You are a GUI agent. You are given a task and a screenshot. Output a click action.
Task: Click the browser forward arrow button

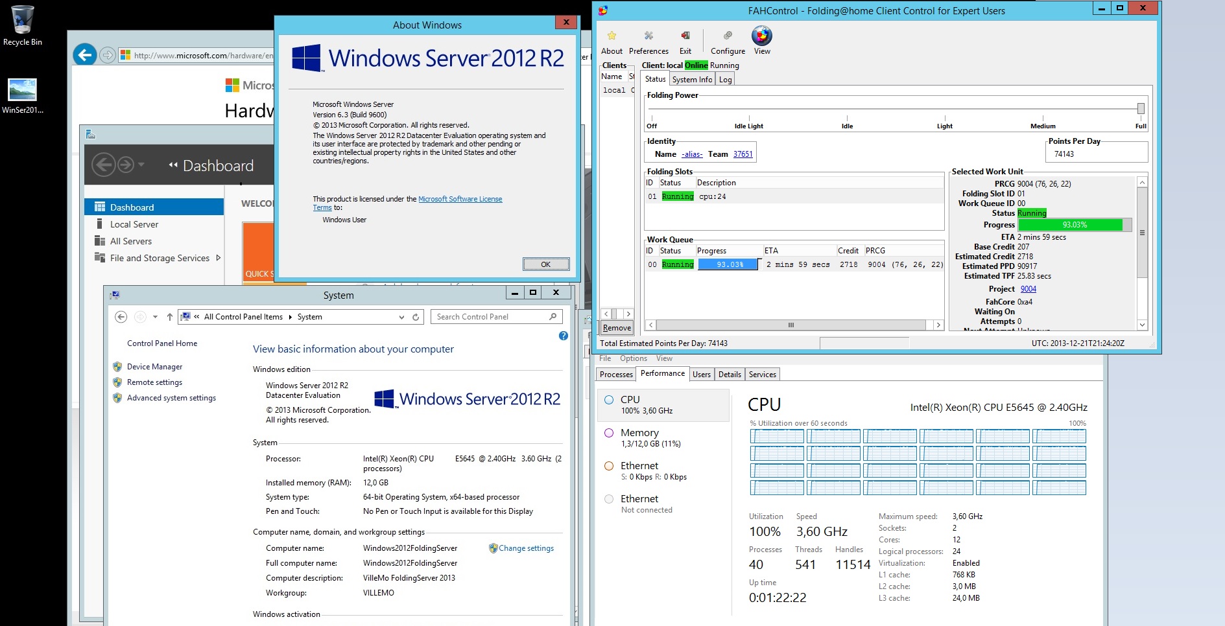pos(108,55)
